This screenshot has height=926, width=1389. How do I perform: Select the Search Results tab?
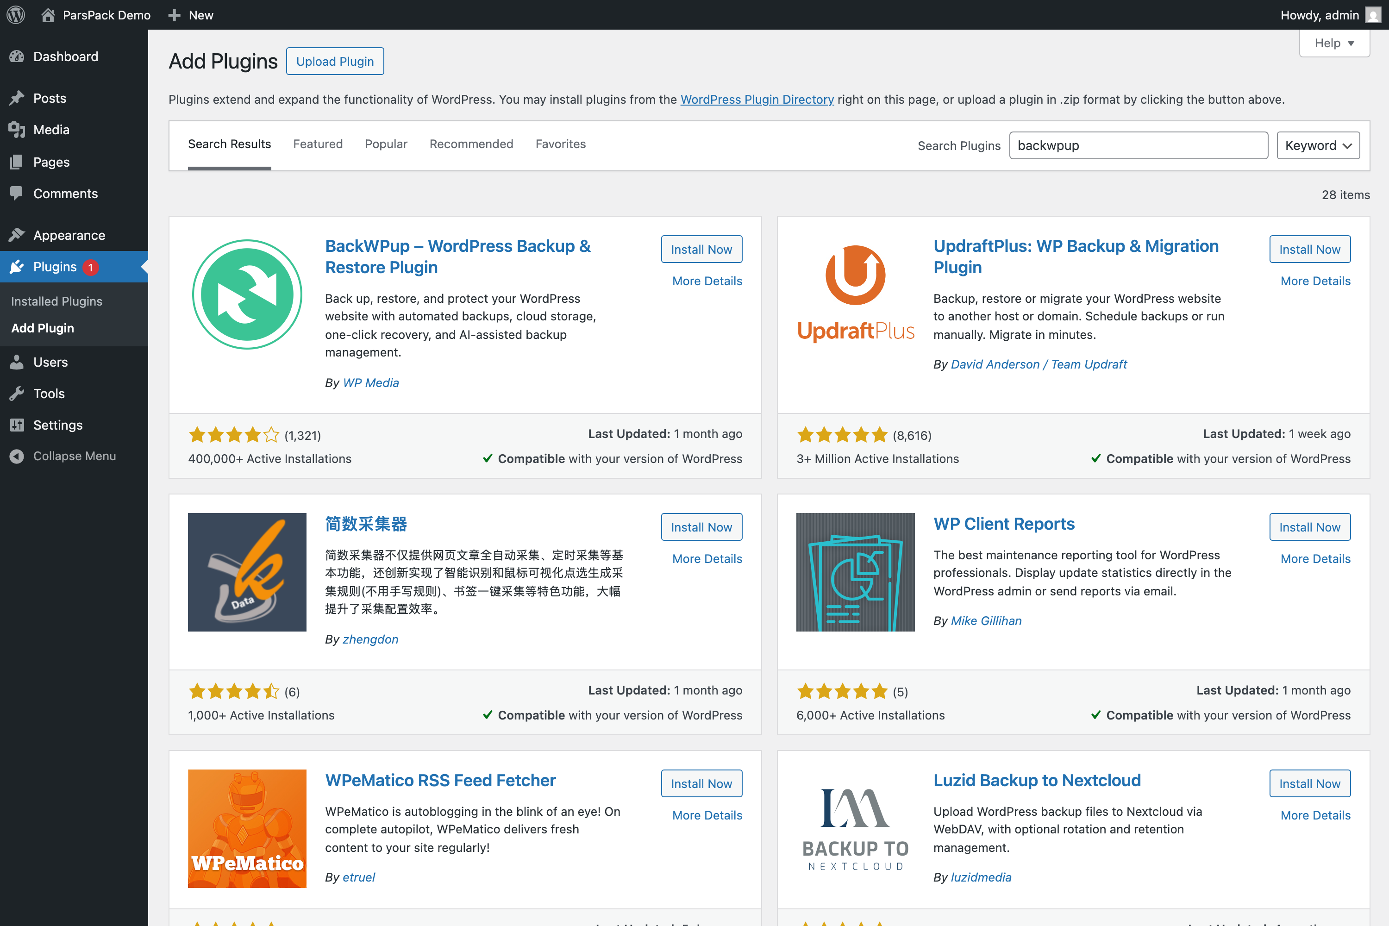click(x=229, y=144)
